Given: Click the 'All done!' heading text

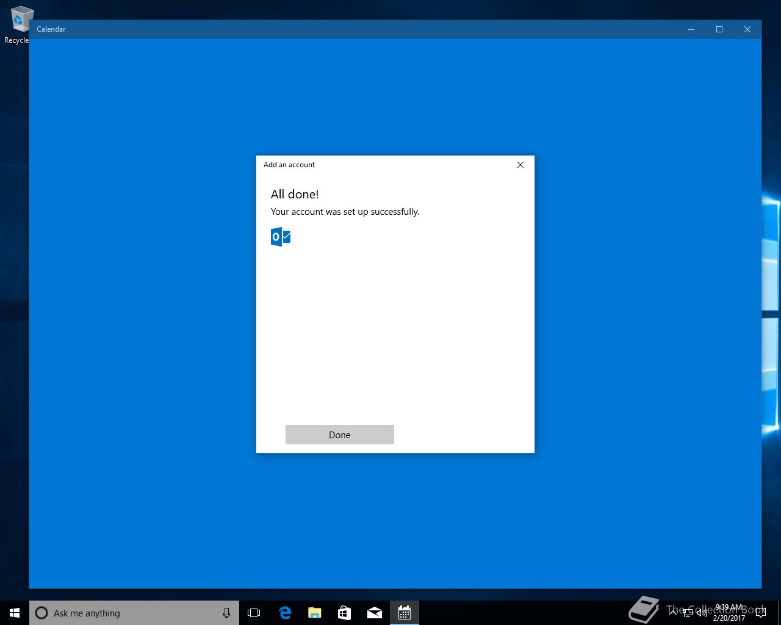Looking at the screenshot, I should [x=295, y=194].
